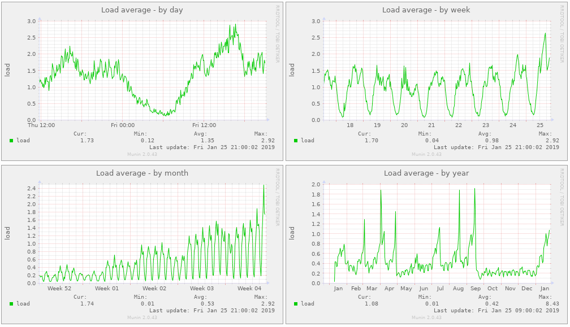Click the 'Feb' label on year graph
570x327 pixels.
pos(356,289)
